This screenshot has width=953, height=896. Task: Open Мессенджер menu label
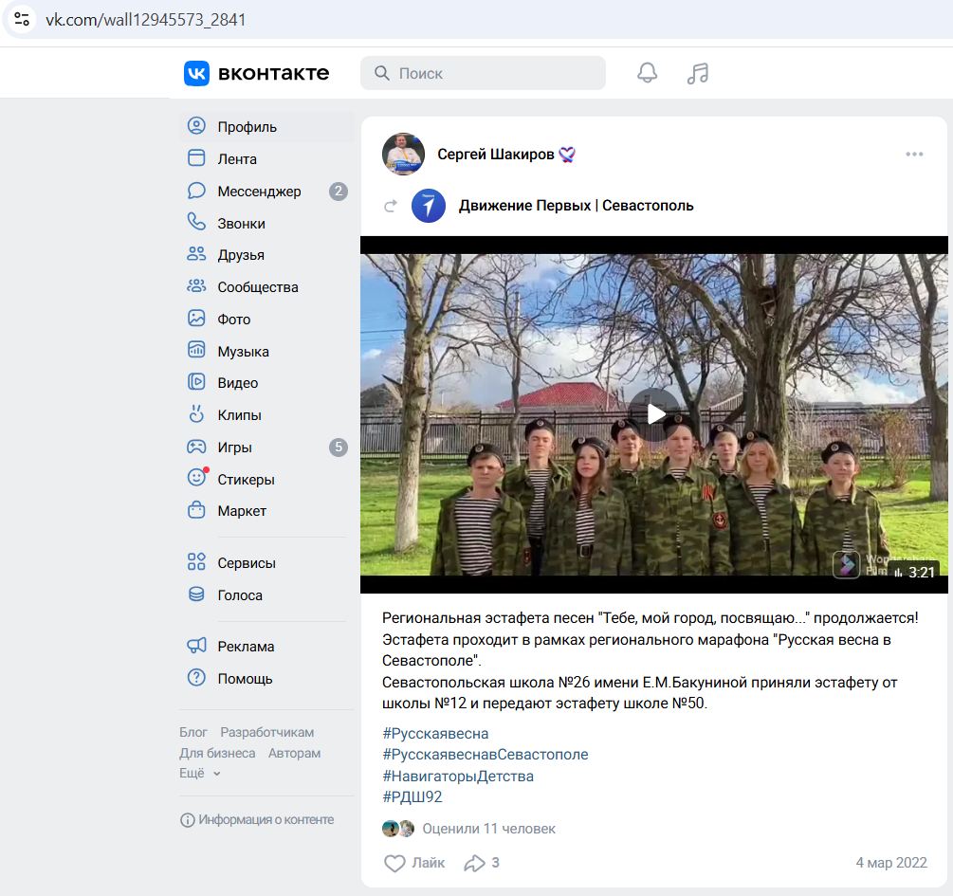pyautogui.click(x=259, y=192)
